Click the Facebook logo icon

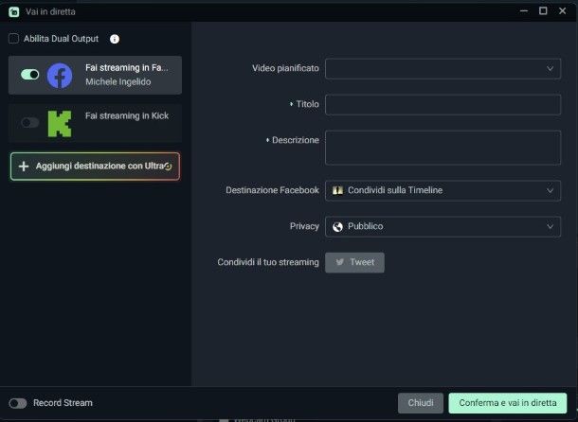click(x=60, y=76)
